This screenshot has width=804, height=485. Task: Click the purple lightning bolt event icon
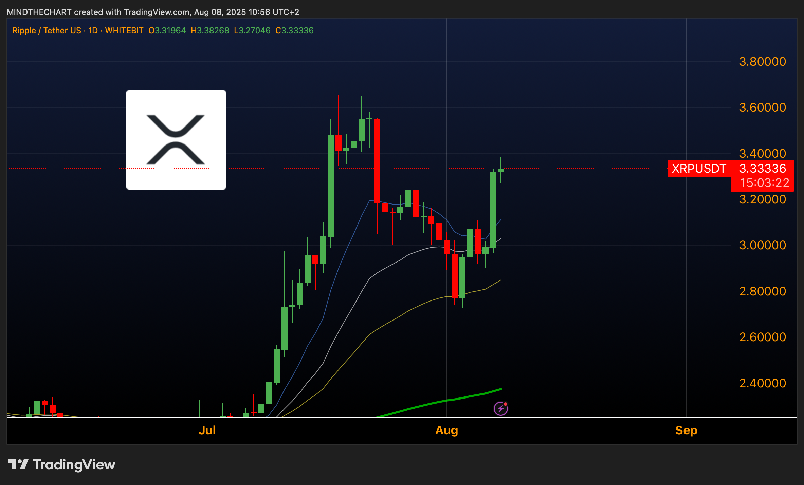point(500,408)
